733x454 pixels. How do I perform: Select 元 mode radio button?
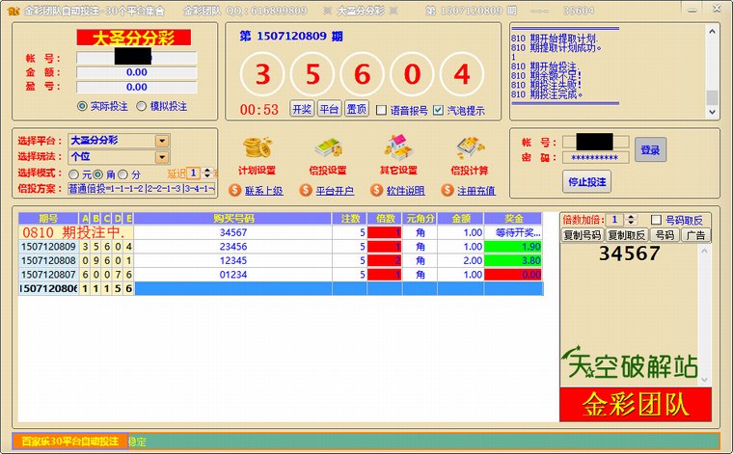pos(73,174)
